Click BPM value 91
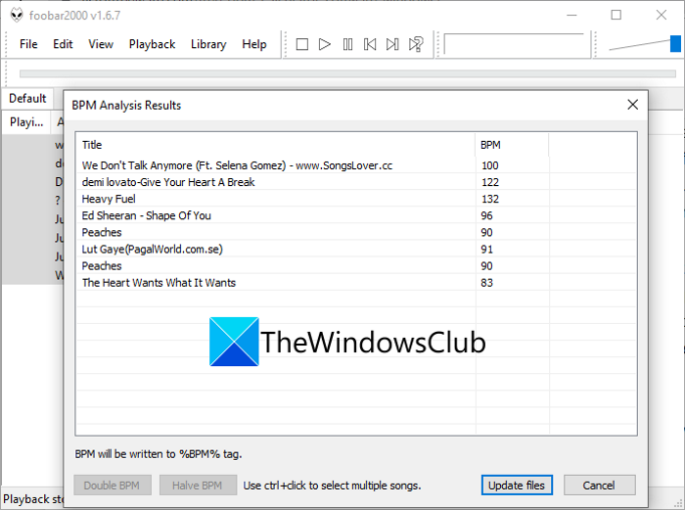 click(486, 249)
